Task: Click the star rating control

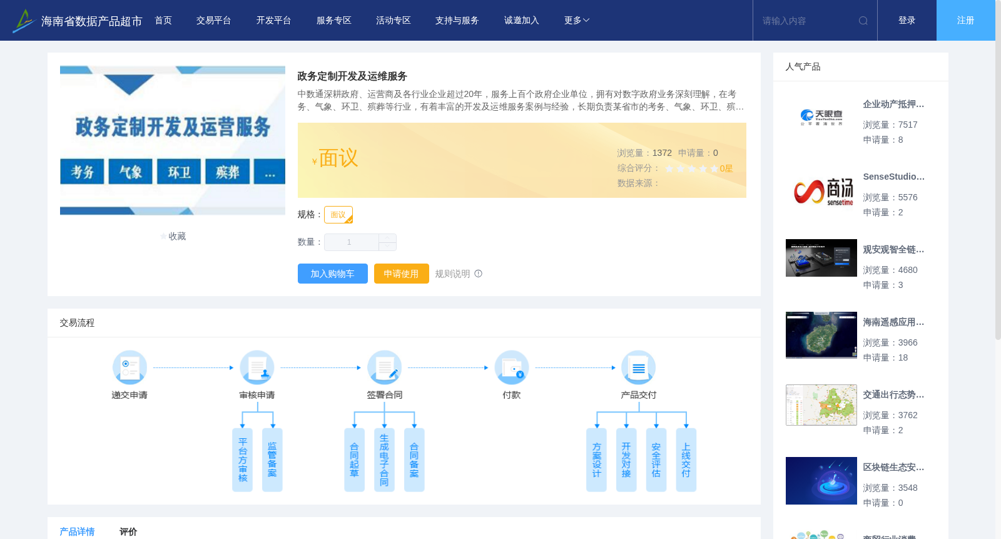Action: click(691, 168)
